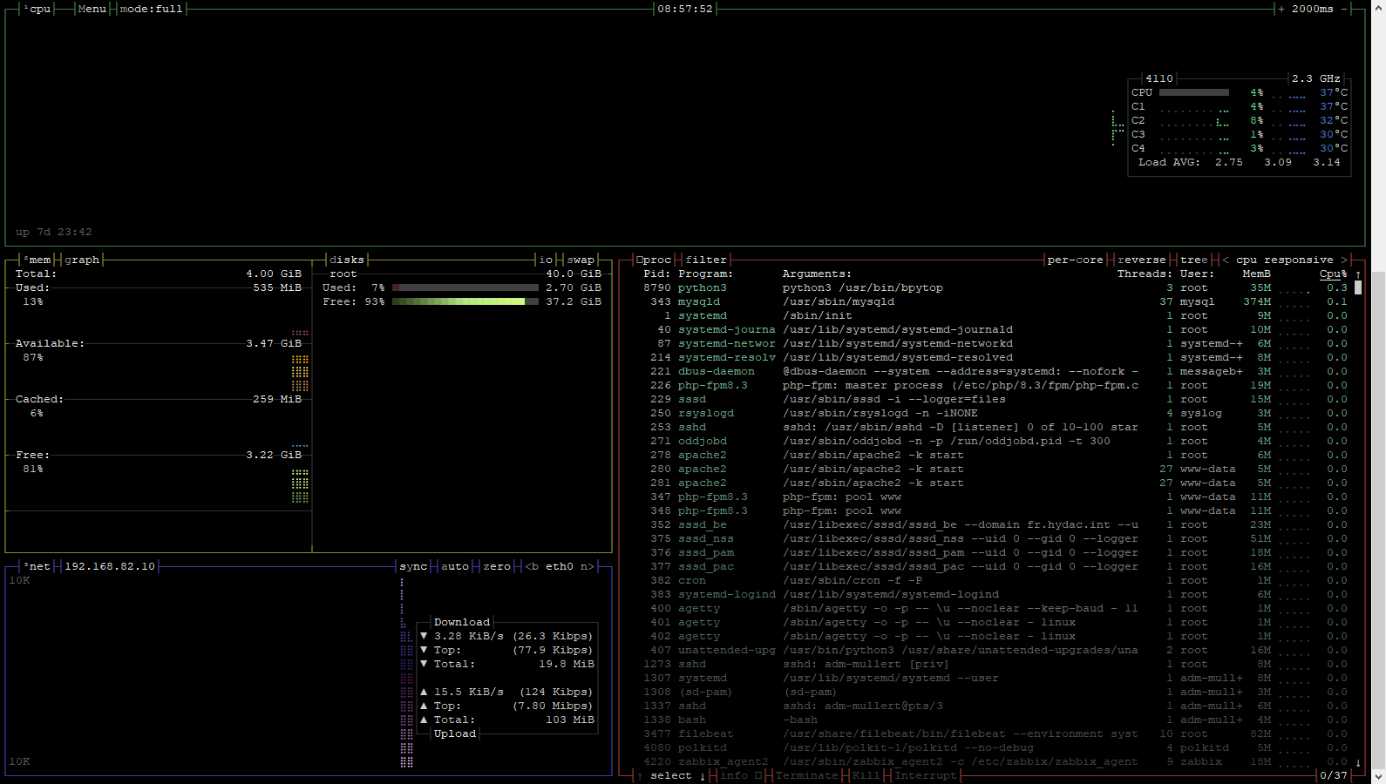The width and height of the screenshot is (1386, 784).
Task: Open the Menu in the top bar
Action: pos(92,9)
